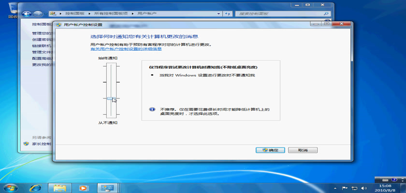406x193 pixels.
Task: Click the Control Panel taskbar button
Action: coord(107,187)
